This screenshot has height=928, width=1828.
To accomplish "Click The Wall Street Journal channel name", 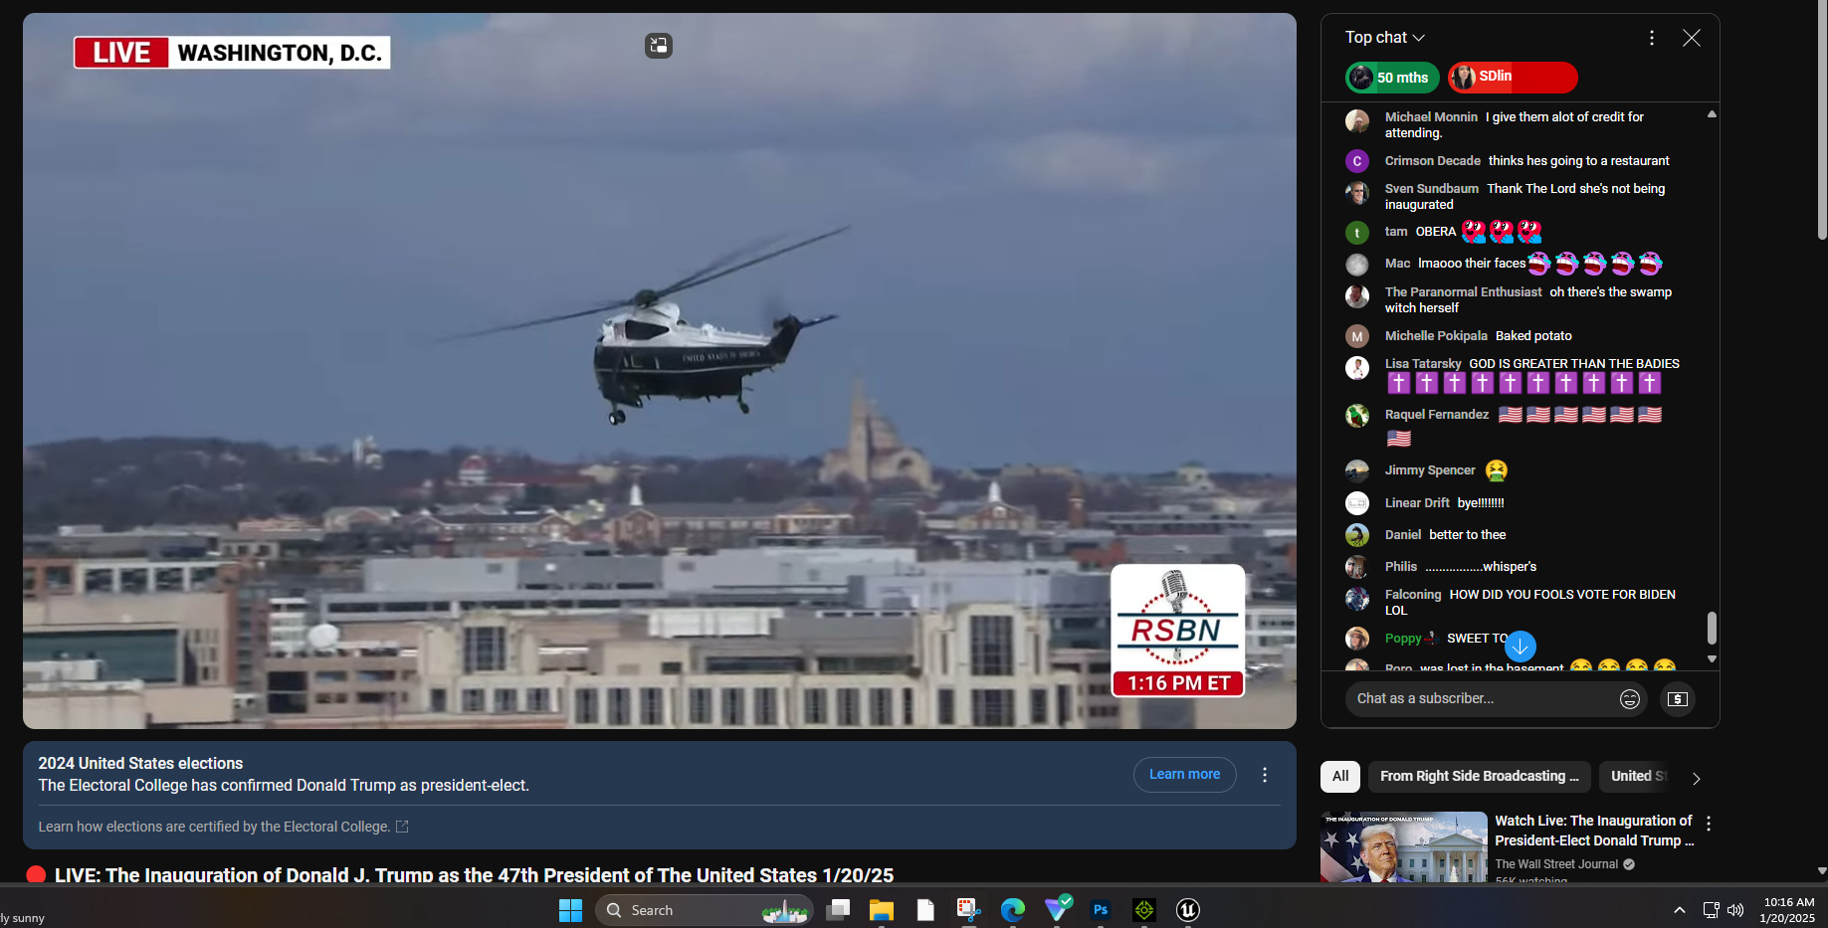I will pyautogui.click(x=1556, y=864).
